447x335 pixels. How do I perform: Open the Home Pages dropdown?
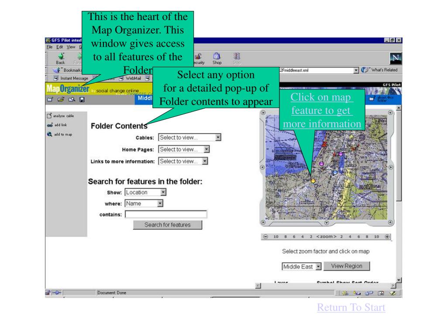tap(184, 149)
